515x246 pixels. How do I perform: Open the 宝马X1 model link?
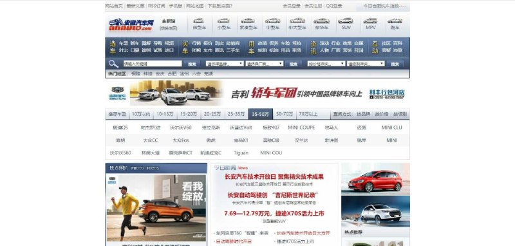coord(241,140)
